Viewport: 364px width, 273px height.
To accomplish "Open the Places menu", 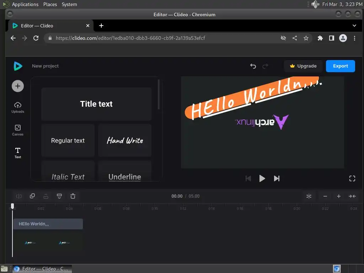I will tap(50, 4).
